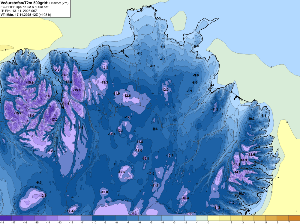This screenshot has width=300, height=224.
Task: Click the -11.0 temperature label
Action: point(231,203)
